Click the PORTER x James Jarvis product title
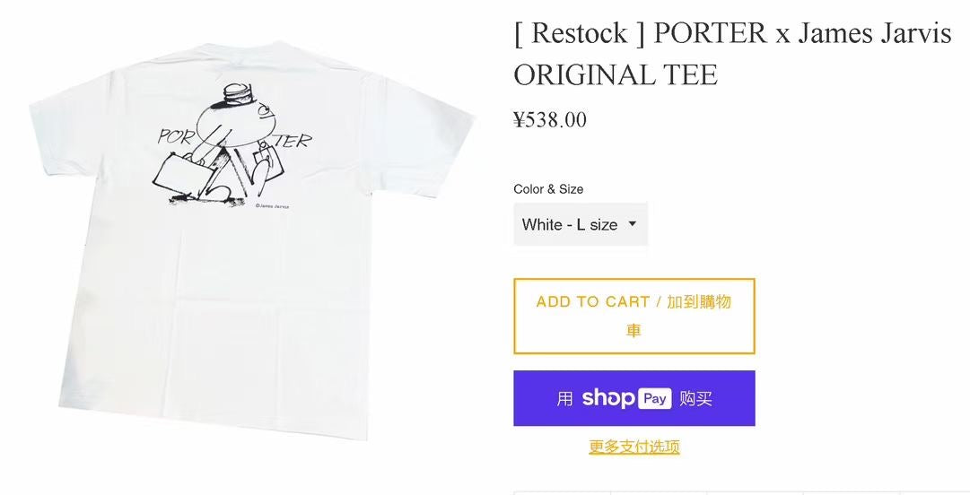970x495 pixels. click(732, 53)
